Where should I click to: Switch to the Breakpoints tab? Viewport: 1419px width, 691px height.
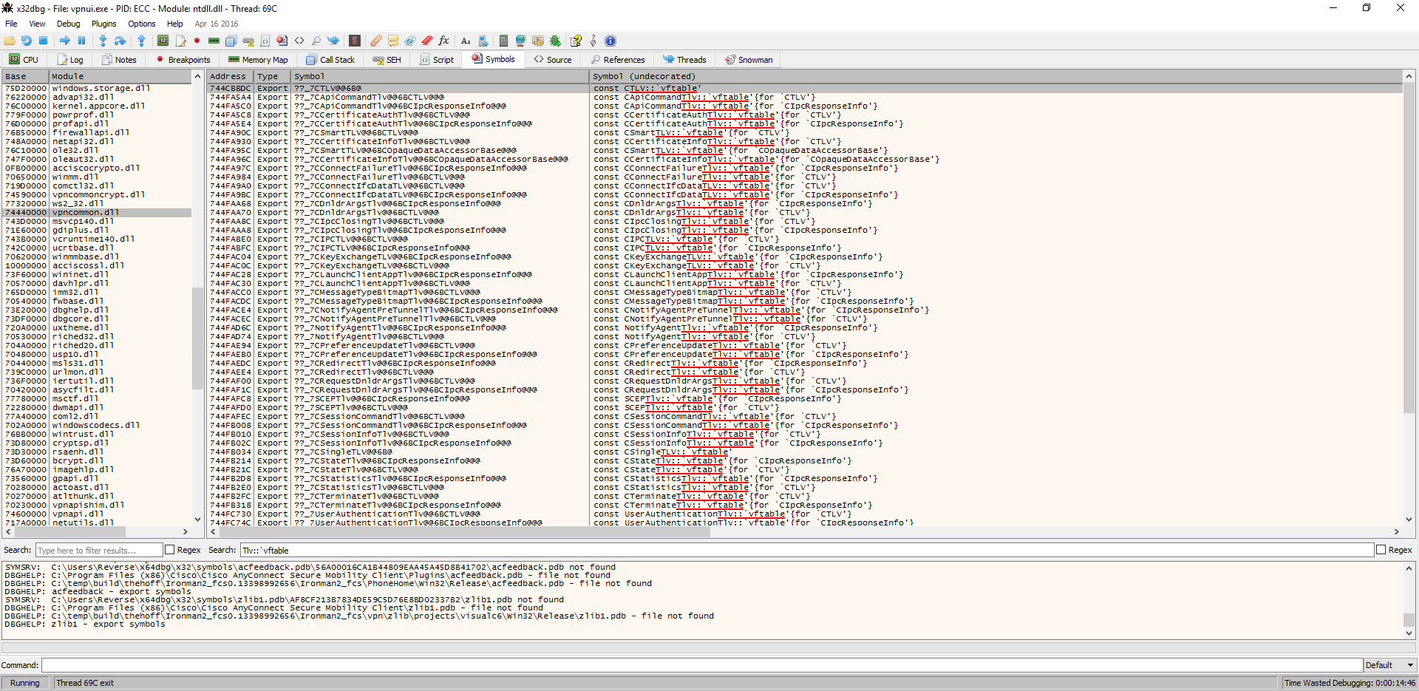pos(183,60)
